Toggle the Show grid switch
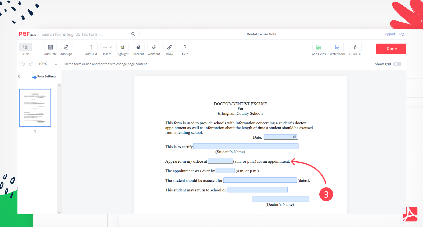The image size is (423, 227). (397, 64)
